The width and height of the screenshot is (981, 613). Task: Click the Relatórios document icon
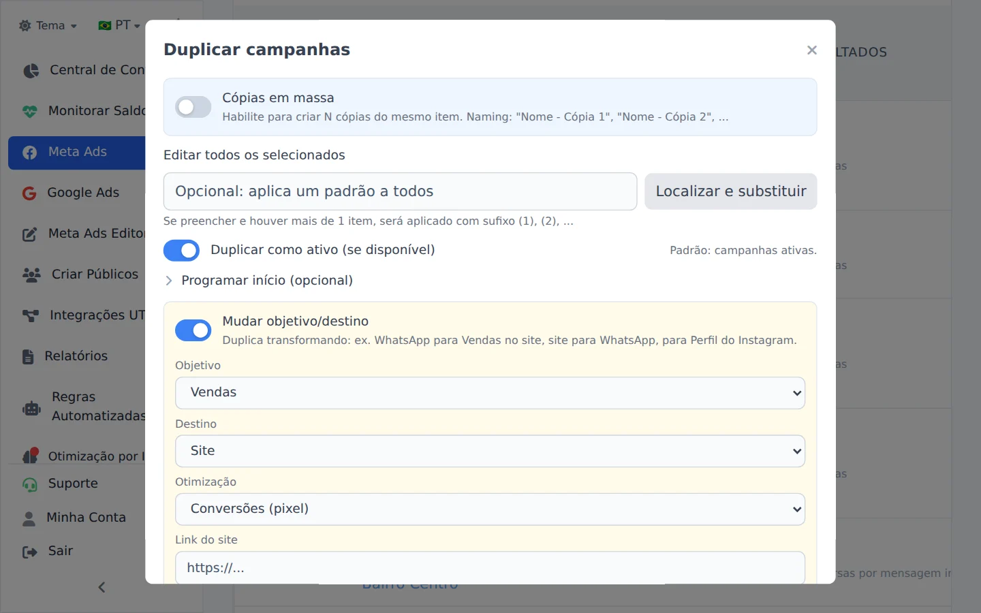tap(28, 357)
